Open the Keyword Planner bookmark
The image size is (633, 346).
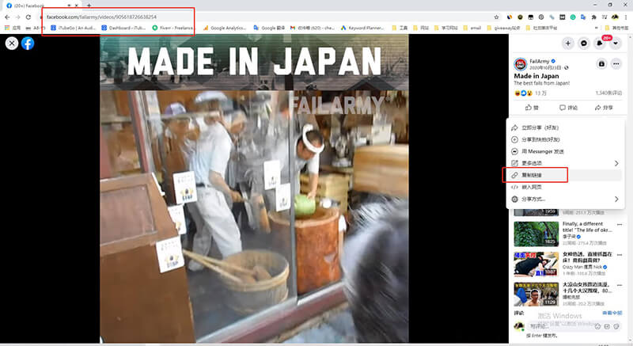coord(363,28)
